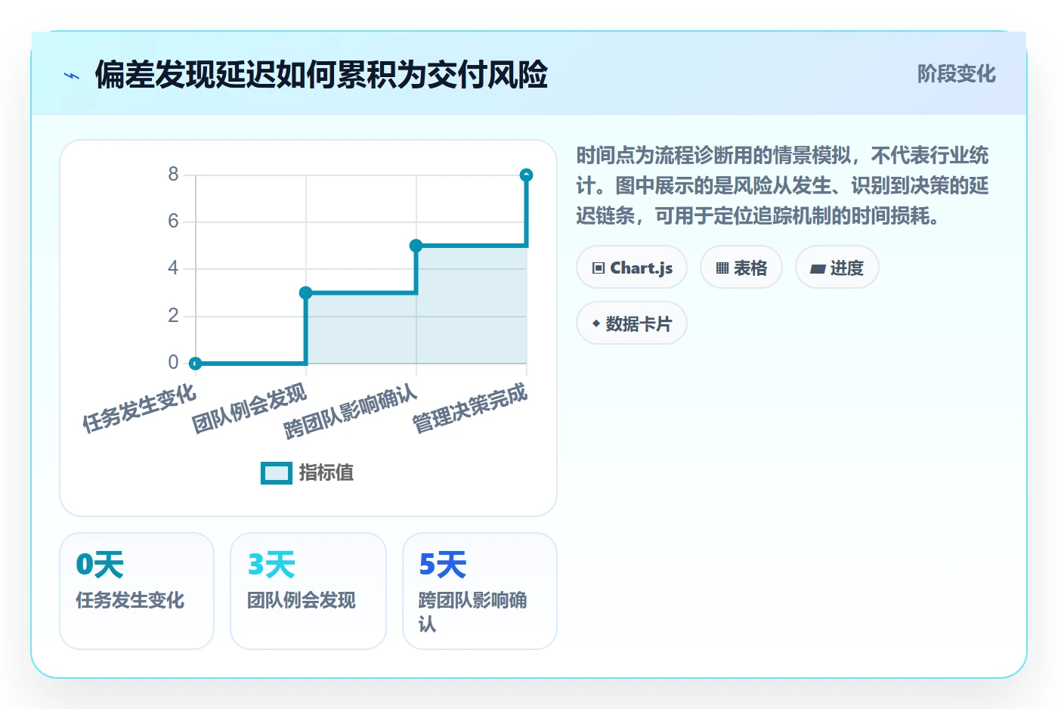Click the 指标值 legend label
Screen dimensions: 1058x709
tap(326, 473)
